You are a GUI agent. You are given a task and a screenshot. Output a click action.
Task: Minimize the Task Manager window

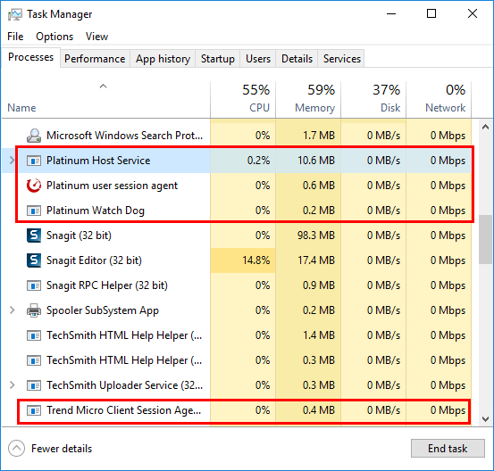click(x=391, y=14)
